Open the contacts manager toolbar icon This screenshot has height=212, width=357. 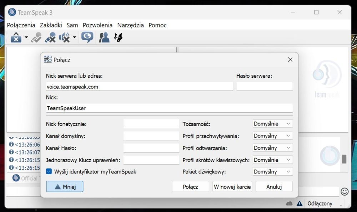(104, 37)
